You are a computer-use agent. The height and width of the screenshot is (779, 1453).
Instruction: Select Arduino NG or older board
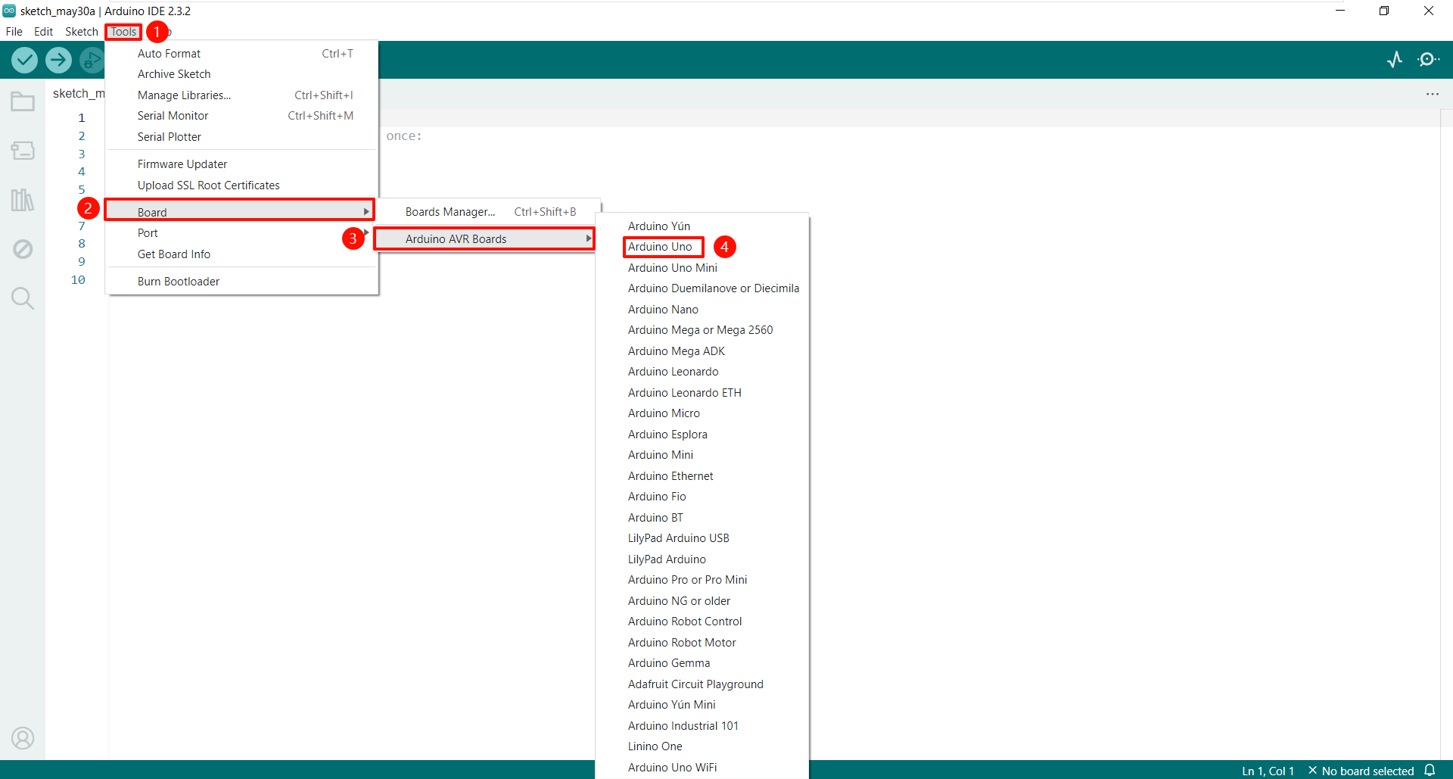pos(702,601)
